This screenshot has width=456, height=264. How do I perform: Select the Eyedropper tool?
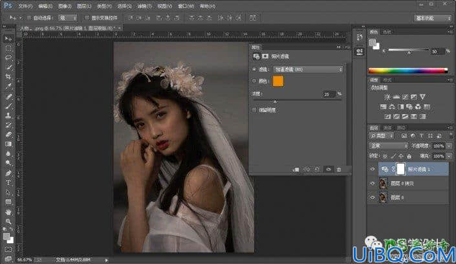point(8,86)
